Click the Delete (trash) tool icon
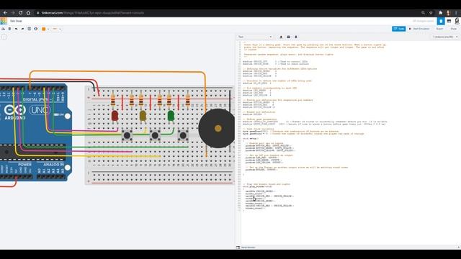 coord(9,29)
